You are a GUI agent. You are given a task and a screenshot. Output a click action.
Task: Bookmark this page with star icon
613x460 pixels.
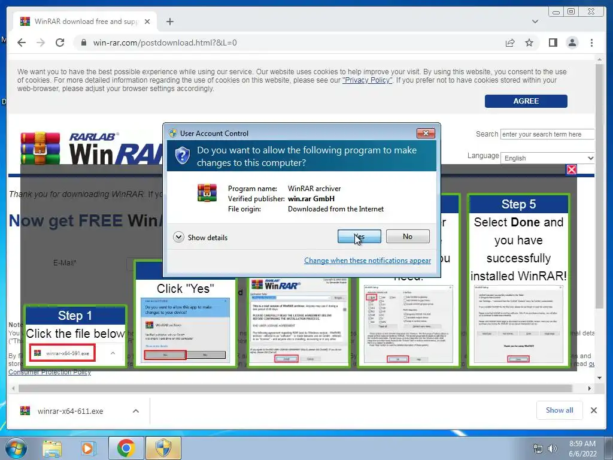(529, 43)
